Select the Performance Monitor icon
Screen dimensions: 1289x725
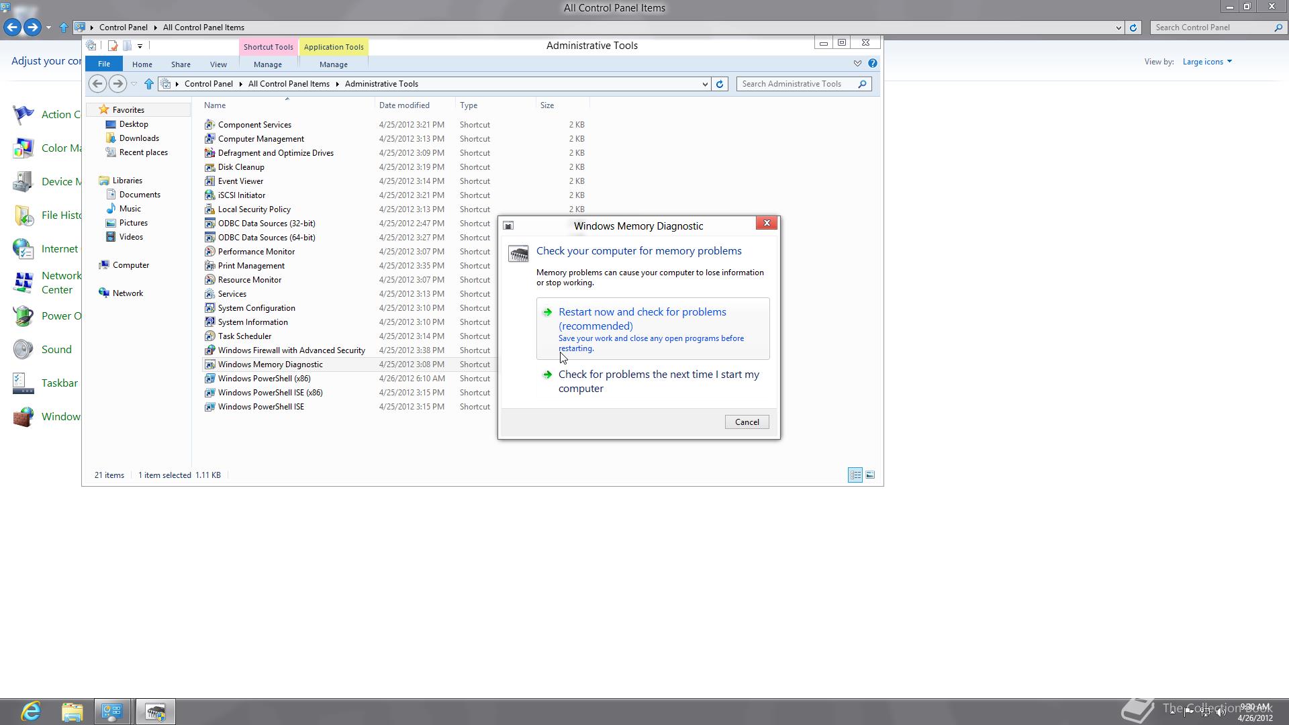(x=209, y=252)
